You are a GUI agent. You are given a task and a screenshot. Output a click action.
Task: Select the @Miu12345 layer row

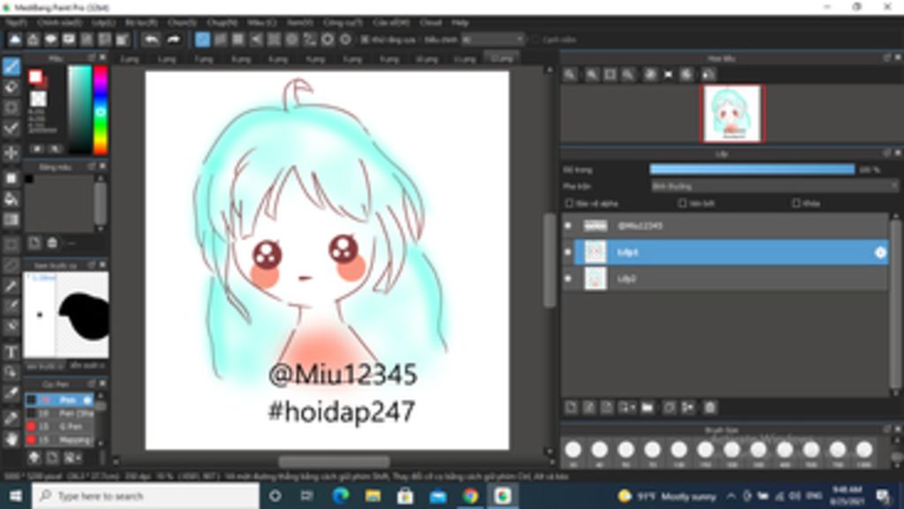(x=726, y=225)
